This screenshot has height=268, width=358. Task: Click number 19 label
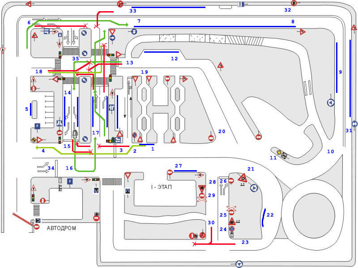(x=144, y=72)
